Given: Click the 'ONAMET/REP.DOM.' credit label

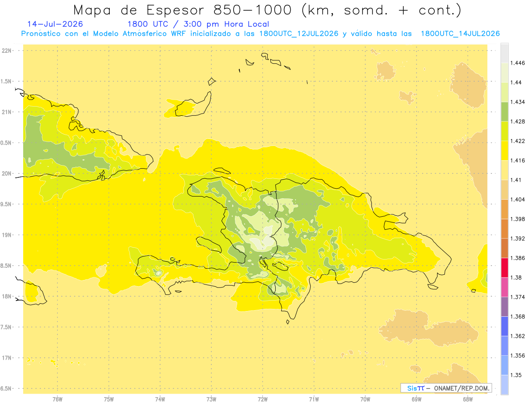Looking at the screenshot, I should point(462,388).
